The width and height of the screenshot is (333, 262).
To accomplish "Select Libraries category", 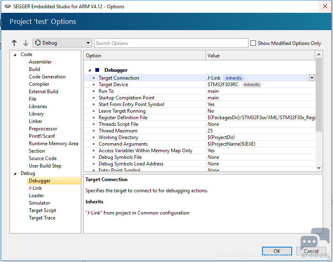I will point(38,106).
